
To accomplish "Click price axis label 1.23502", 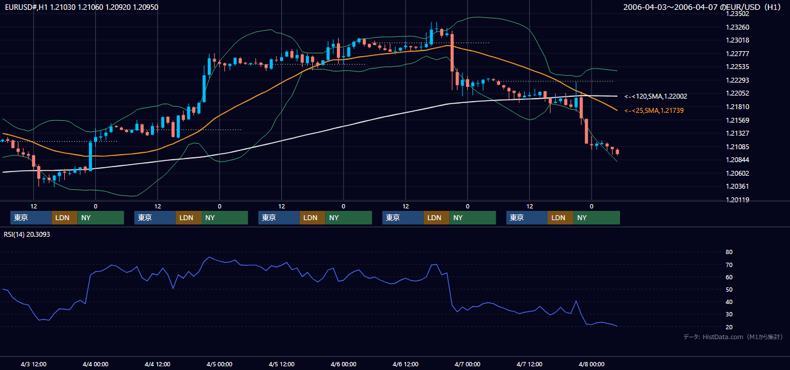I will [737, 14].
